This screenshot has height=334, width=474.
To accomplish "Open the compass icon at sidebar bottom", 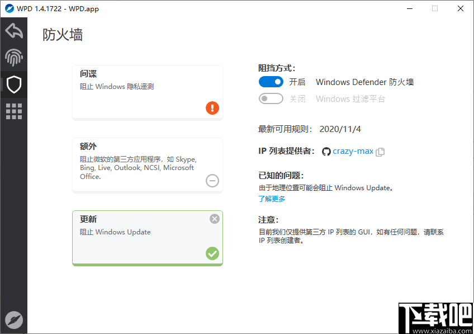I will pos(13,319).
